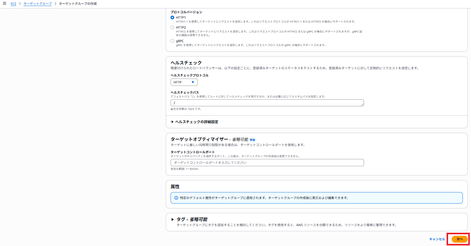This screenshot has width=471, height=246.
Task: Click the EC2 breadcrumb link
Action: 13,4
